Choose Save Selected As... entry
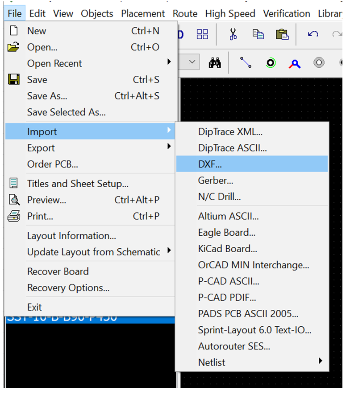The width and height of the screenshot is (350, 394). click(x=90, y=112)
